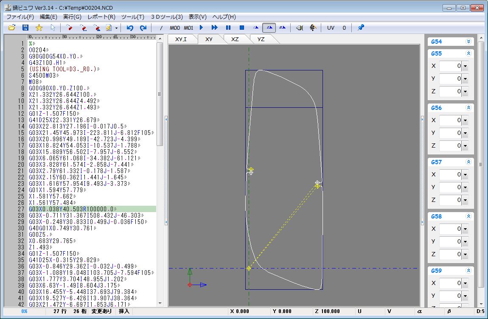Collapse the G56 offset panel
Screen dimensions: 488x319
pos(468,108)
